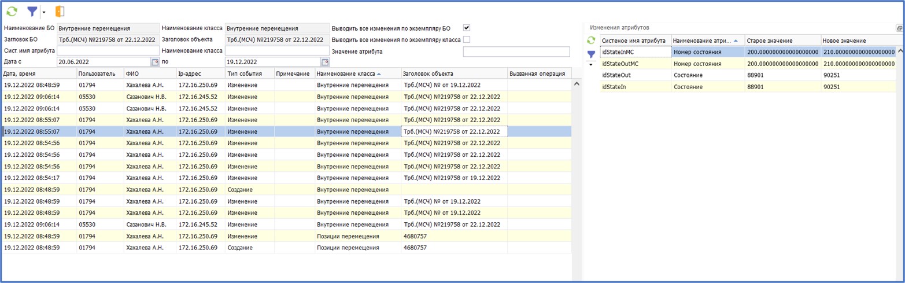The width and height of the screenshot is (905, 283).
Task: Enable 'Выводить все изменения по экземпляру класса'
Action: (467, 39)
